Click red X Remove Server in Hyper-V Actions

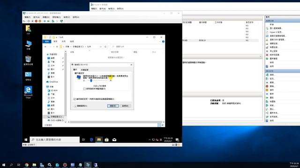click(x=267, y=55)
